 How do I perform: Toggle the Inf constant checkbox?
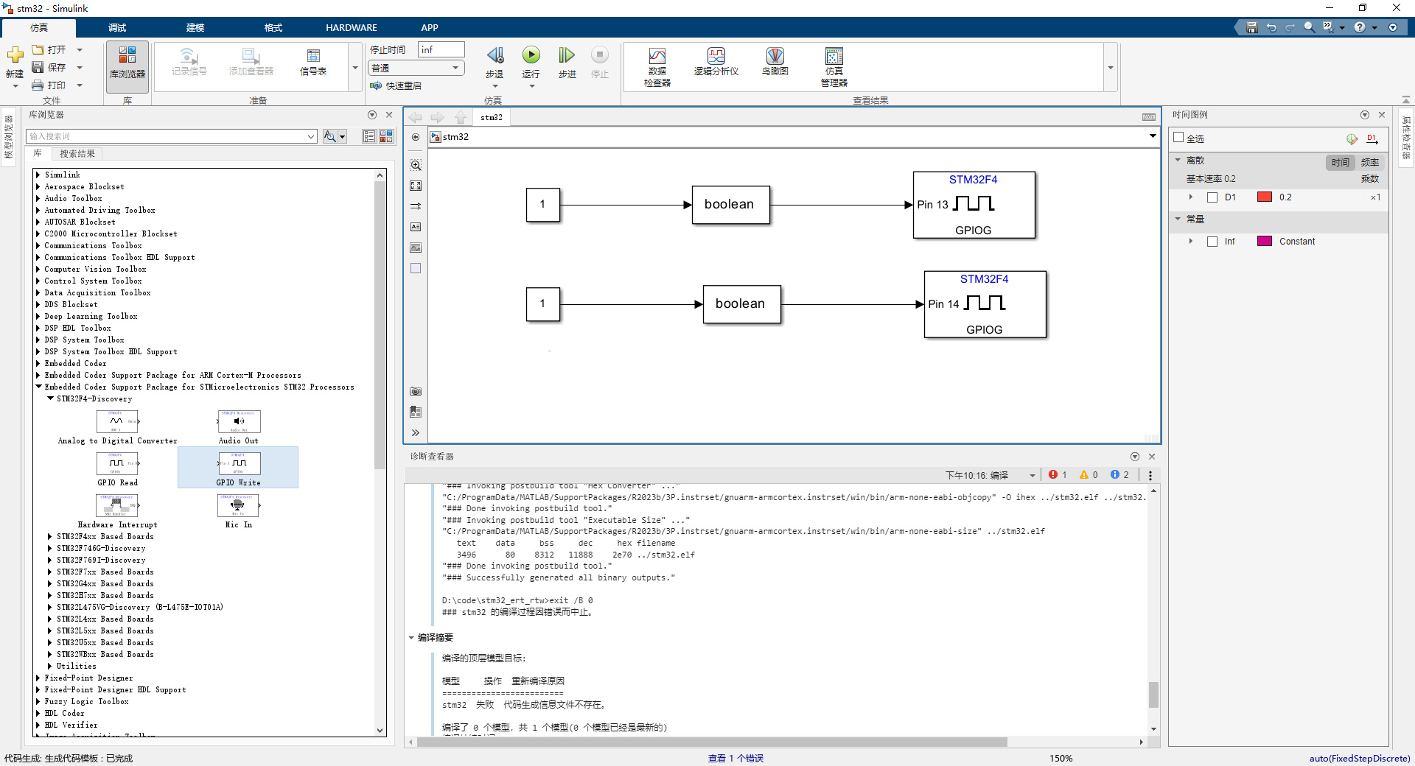pyautogui.click(x=1212, y=242)
